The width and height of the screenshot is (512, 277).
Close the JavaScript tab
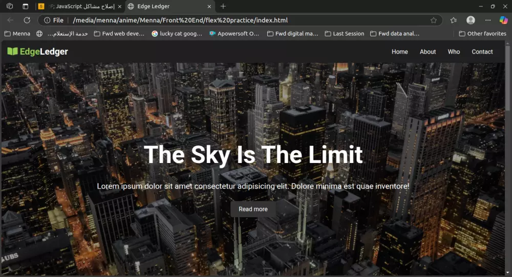119,7
